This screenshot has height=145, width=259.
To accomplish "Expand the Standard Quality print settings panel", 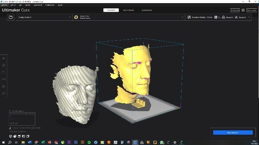I will pos(218,17).
